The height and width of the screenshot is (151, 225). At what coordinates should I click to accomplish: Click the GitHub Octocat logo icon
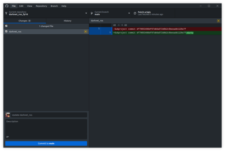point(7,6)
